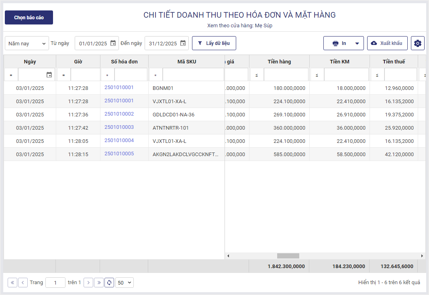Expand the In print options dropdown arrow
This screenshot has height=295, width=429.
click(357, 43)
